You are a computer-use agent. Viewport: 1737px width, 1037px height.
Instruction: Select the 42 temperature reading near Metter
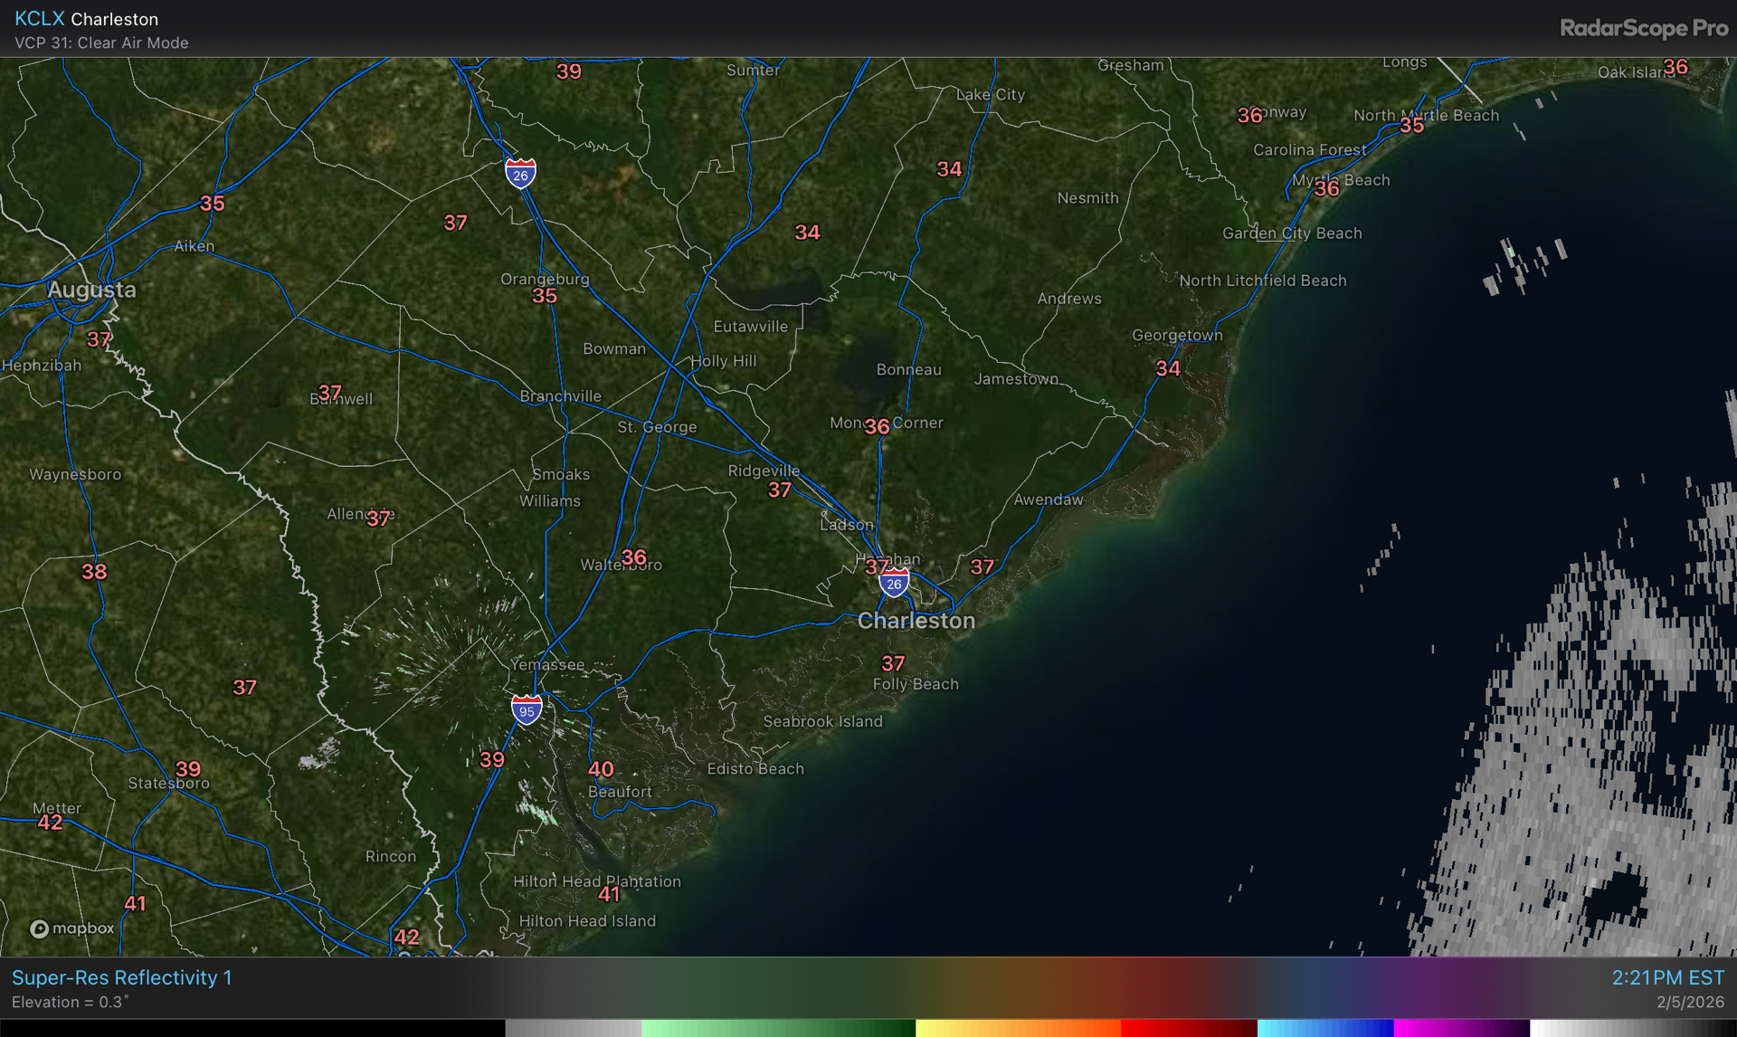pos(50,823)
